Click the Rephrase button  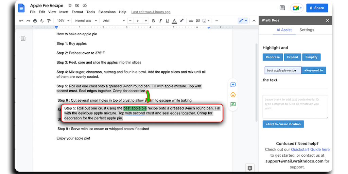point(273,57)
